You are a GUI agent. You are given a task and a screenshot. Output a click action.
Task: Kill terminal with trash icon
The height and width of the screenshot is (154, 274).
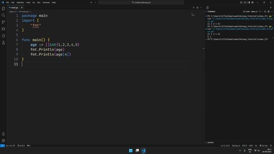(x=268, y=12)
